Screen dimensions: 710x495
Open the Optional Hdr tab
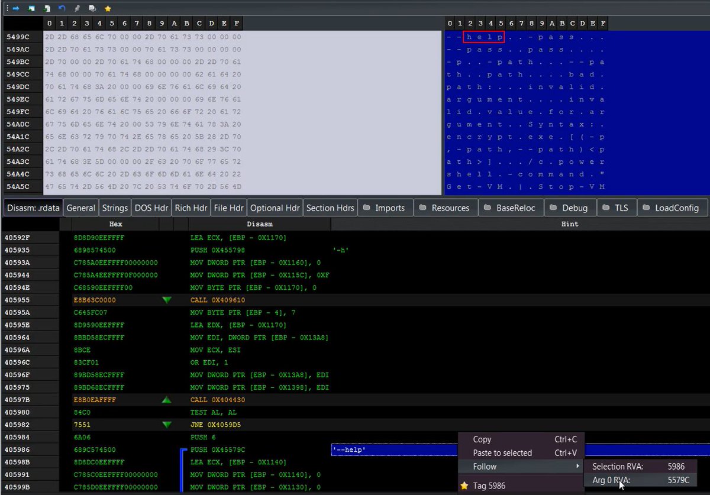275,208
